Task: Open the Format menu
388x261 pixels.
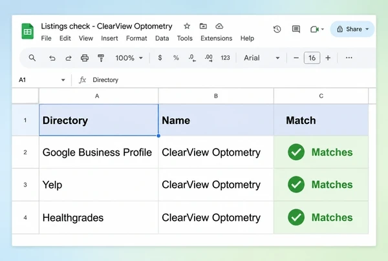Action: click(136, 38)
